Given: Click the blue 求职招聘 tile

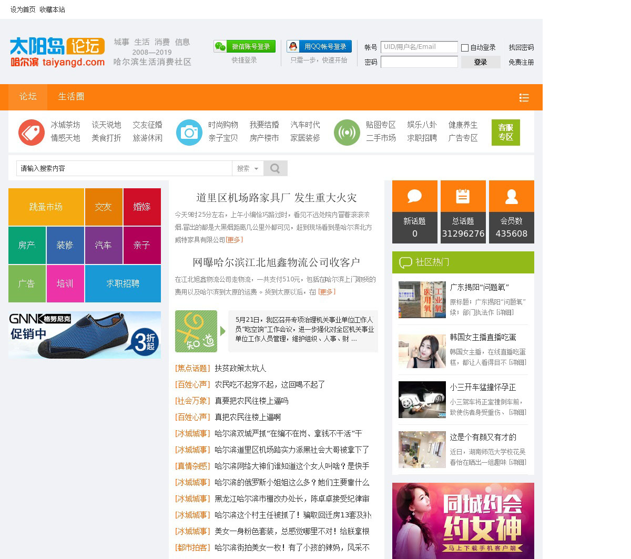Looking at the screenshot, I should pyautogui.click(x=123, y=283).
